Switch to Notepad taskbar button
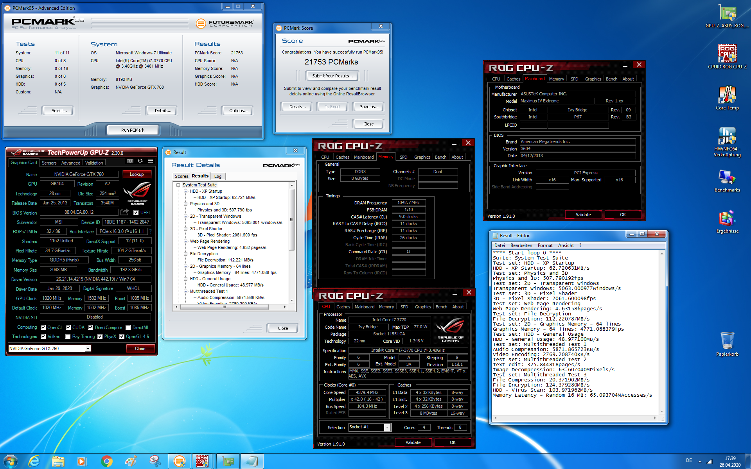The height and width of the screenshot is (469, 751). tap(252, 461)
